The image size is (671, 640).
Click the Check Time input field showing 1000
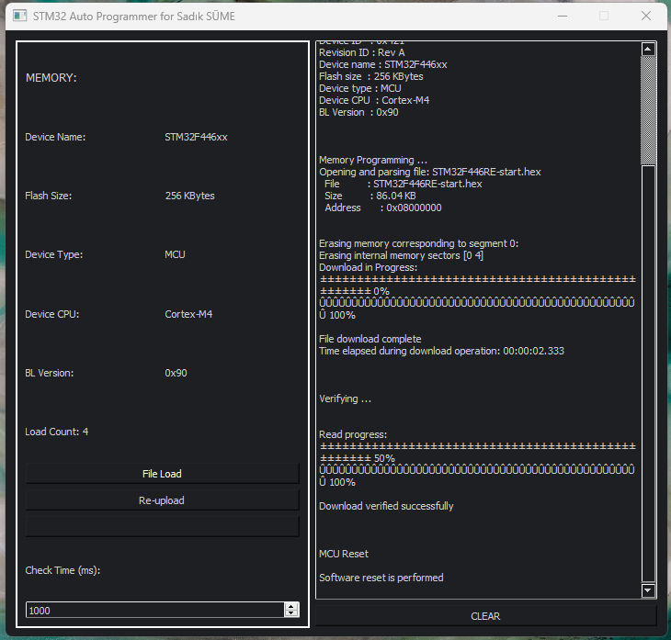[x=155, y=610]
